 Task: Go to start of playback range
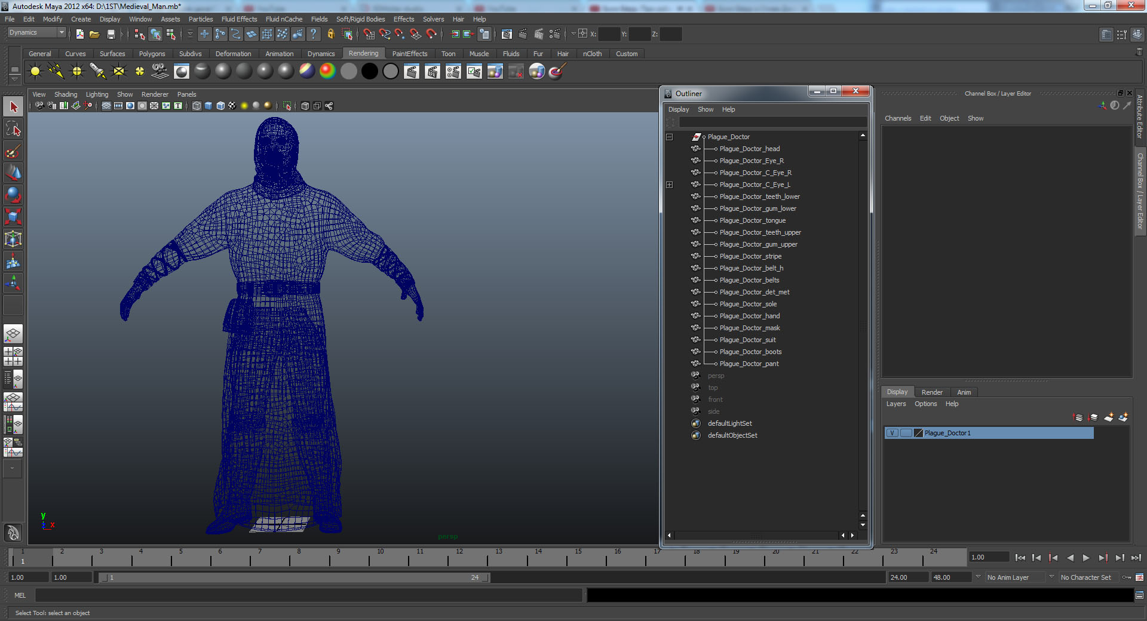[x=1020, y=558]
